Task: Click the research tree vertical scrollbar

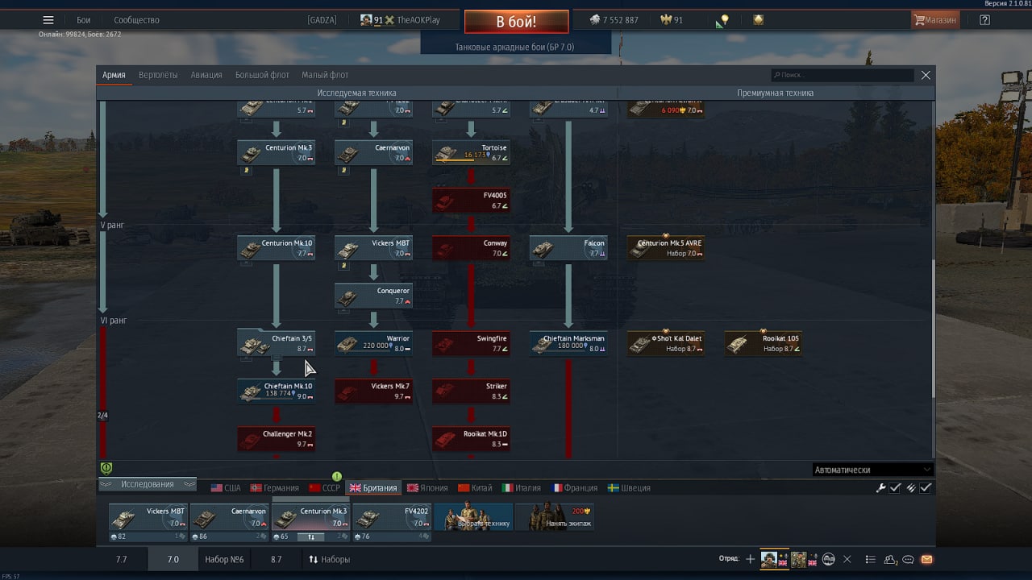Action: coord(934,327)
